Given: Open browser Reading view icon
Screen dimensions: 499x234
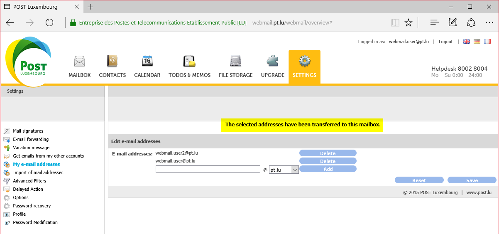Looking at the screenshot, I should (x=395, y=22).
